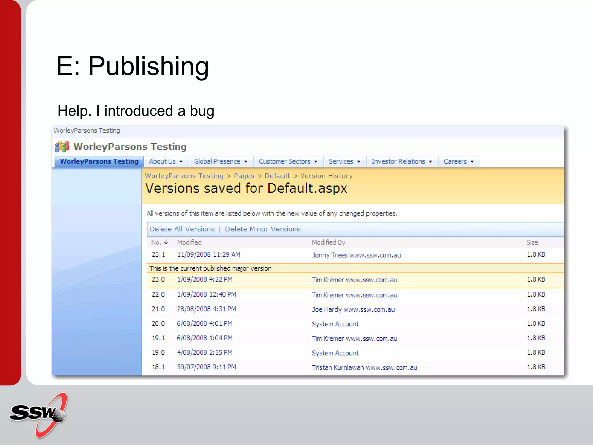The width and height of the screenshot is (593, 445).
Task: Select version number 23.0 cell
Action: [x=158, y=279]
